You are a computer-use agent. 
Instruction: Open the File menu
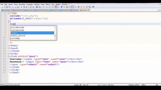2,4
